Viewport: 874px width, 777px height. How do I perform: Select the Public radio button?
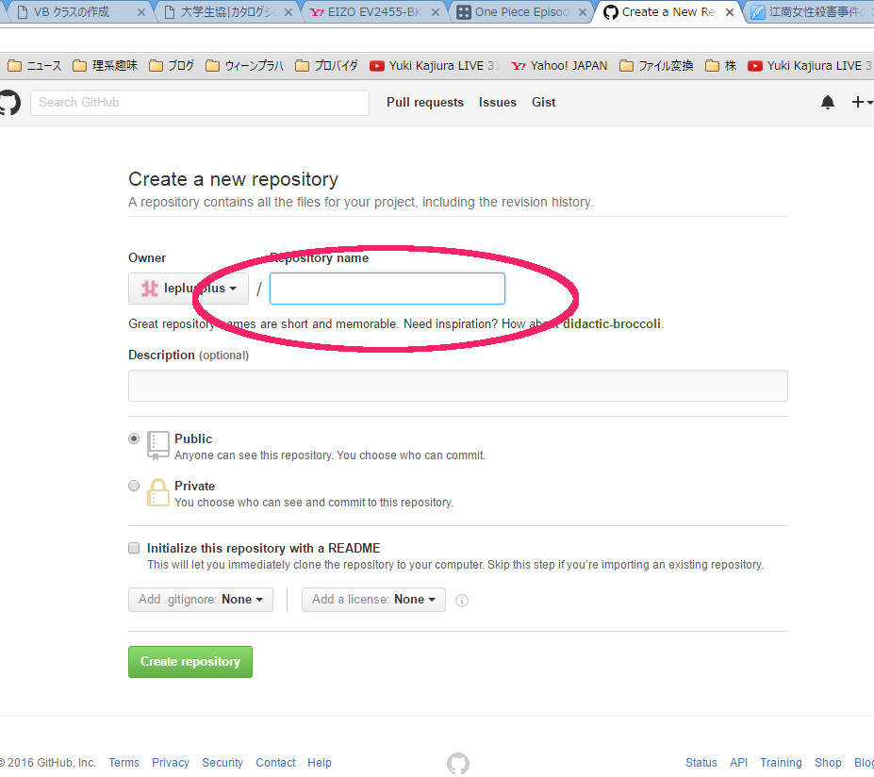point(134,438)
